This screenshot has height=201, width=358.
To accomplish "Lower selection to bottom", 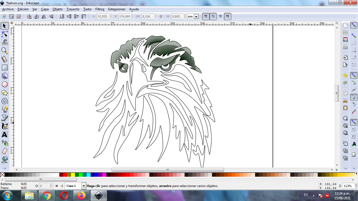I will click(x=62, y=16).
